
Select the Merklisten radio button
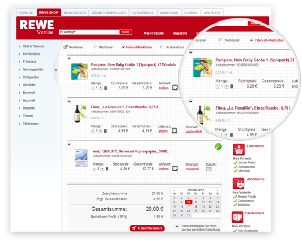point(96,47)
